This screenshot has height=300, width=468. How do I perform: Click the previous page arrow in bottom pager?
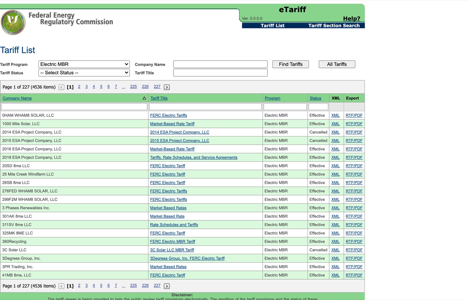click(x=62, y=286)
